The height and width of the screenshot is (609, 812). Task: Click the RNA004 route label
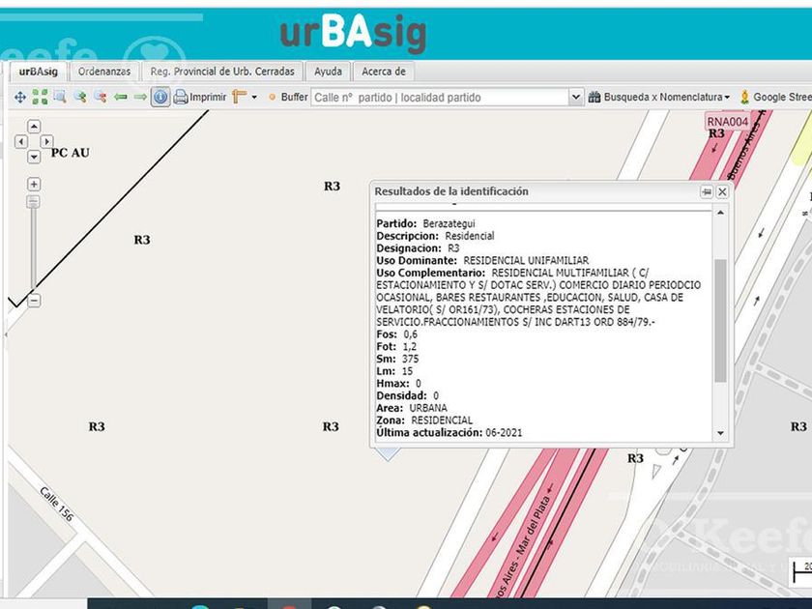tap(728, 122)
